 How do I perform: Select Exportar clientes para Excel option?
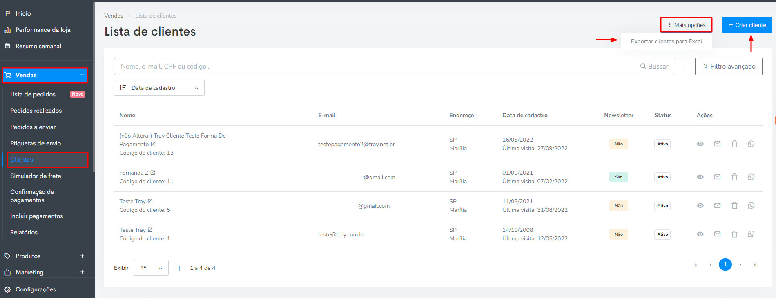click(x=667, y=41)
